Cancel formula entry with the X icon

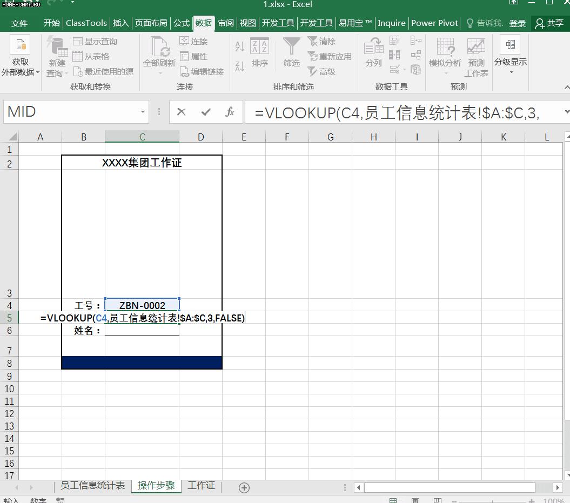[x=182, y=112]
